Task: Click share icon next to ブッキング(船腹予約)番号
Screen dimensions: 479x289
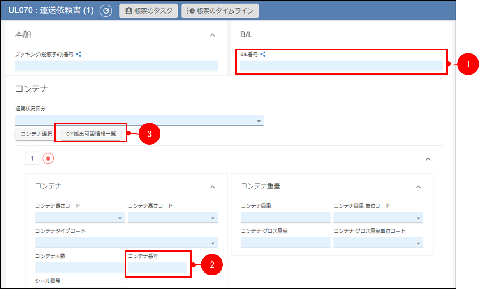Action: click(x=79, y=54)
